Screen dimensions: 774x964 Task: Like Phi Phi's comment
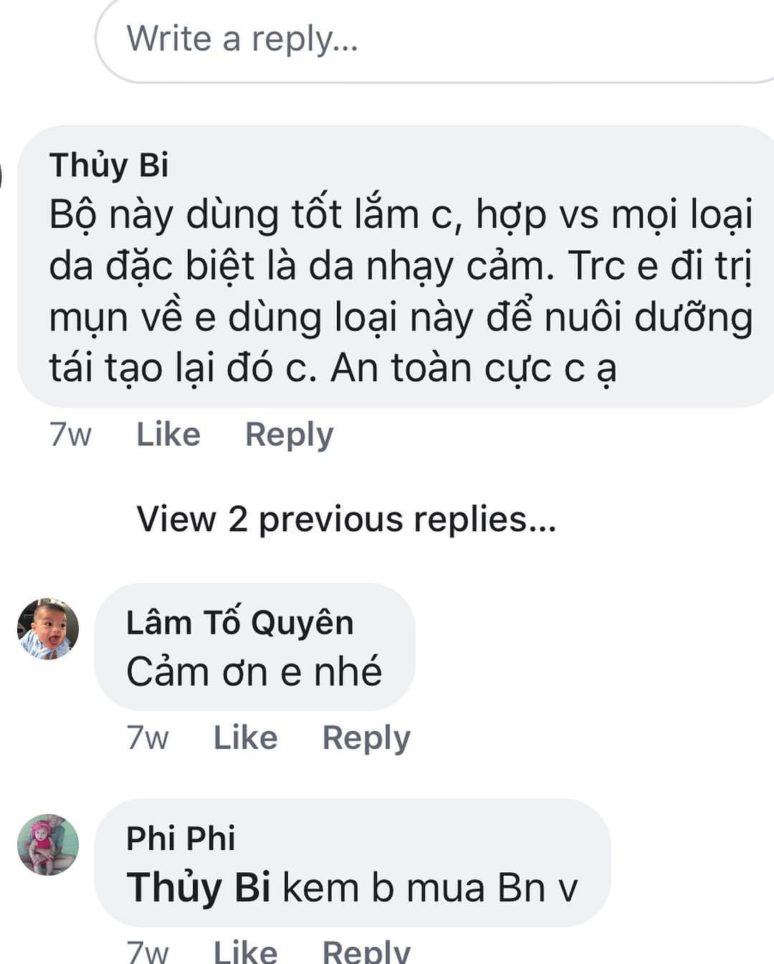(245, 951)
